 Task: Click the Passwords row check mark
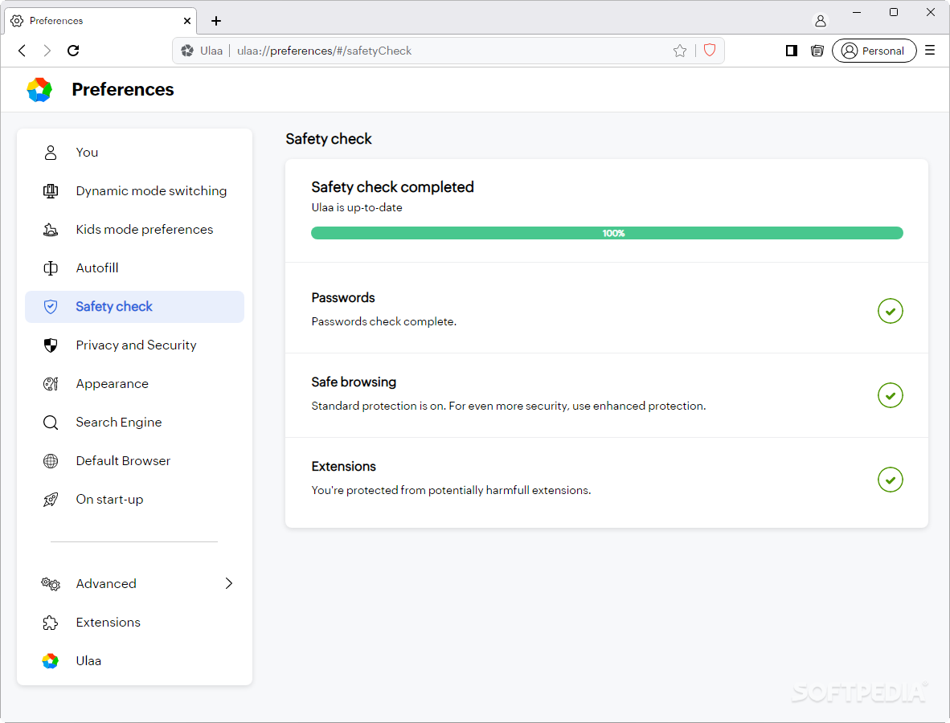(891, 311)
